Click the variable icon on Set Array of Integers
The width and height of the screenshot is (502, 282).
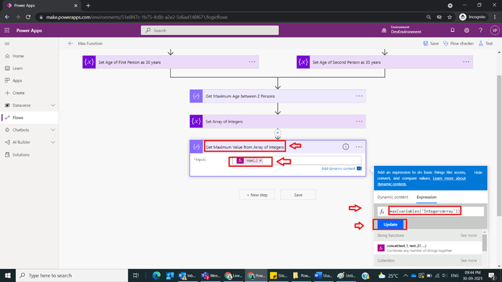click(x=196, y=122)
